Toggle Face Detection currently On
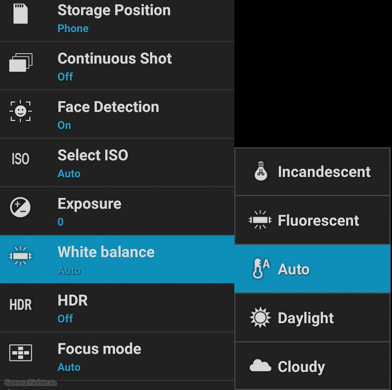 [117, 114]
